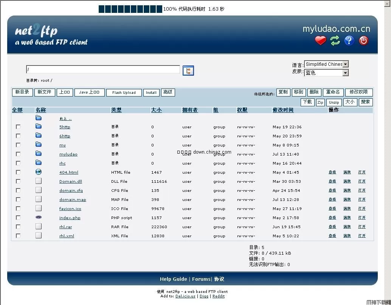Open the 皮肤 skin selection dropdown
The image size is (391, 305).
click(x=326, y=72)
